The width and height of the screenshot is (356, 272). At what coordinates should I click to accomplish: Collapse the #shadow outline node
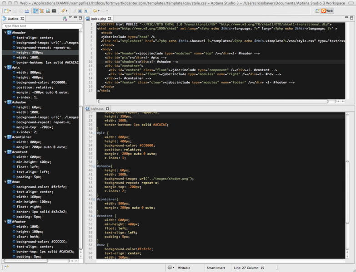pyautogui.click(x=5, y=102)
